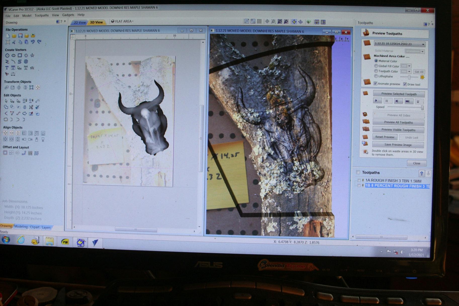Select the Draw Star tool
The height and width of the screenshot is (306, 459).
pyautogui.click(x=32, y=56)
